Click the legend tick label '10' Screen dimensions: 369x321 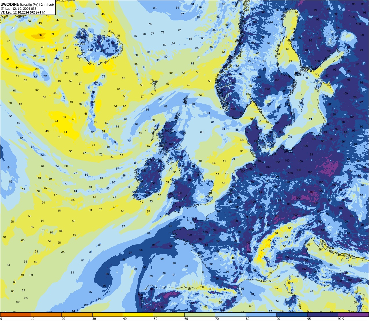(x=33, y=318)
